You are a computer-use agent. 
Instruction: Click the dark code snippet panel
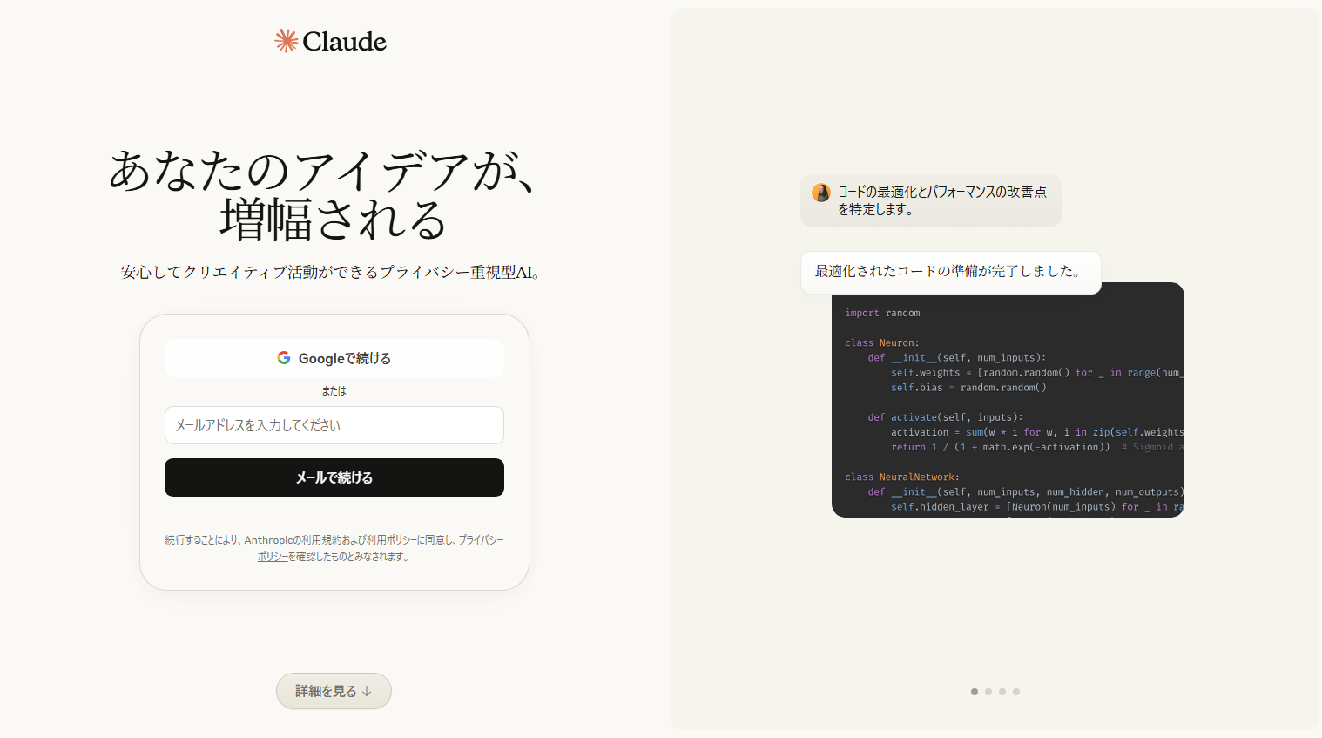[1008, 399]
